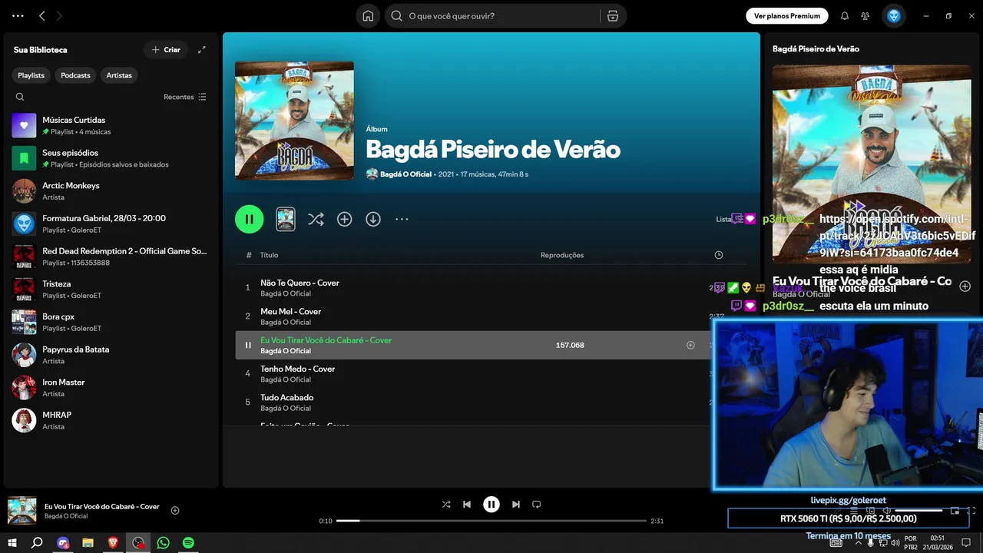
Task: Open notifications bell icon
Action: [x=845, y=15]
